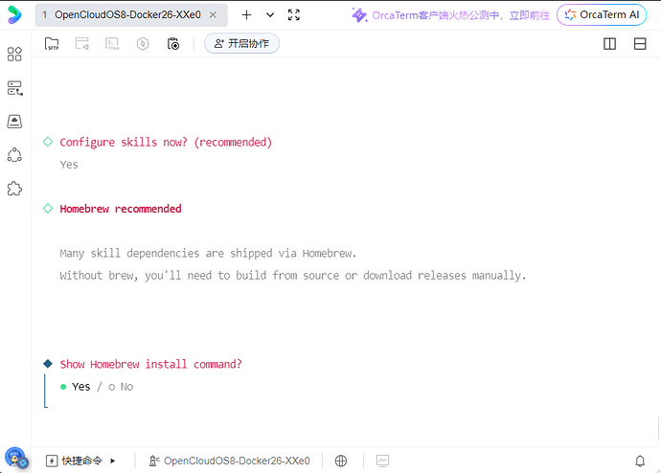The height and width of the screenshot is (473, 661).
Task: Select No for Homebrew install command
Action: coord(122,387)
